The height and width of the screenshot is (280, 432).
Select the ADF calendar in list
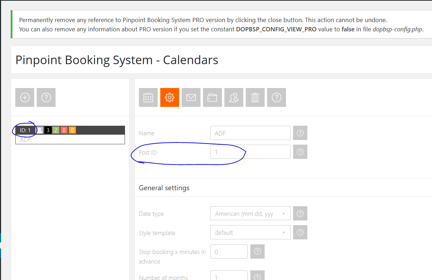tap(70, 135)
